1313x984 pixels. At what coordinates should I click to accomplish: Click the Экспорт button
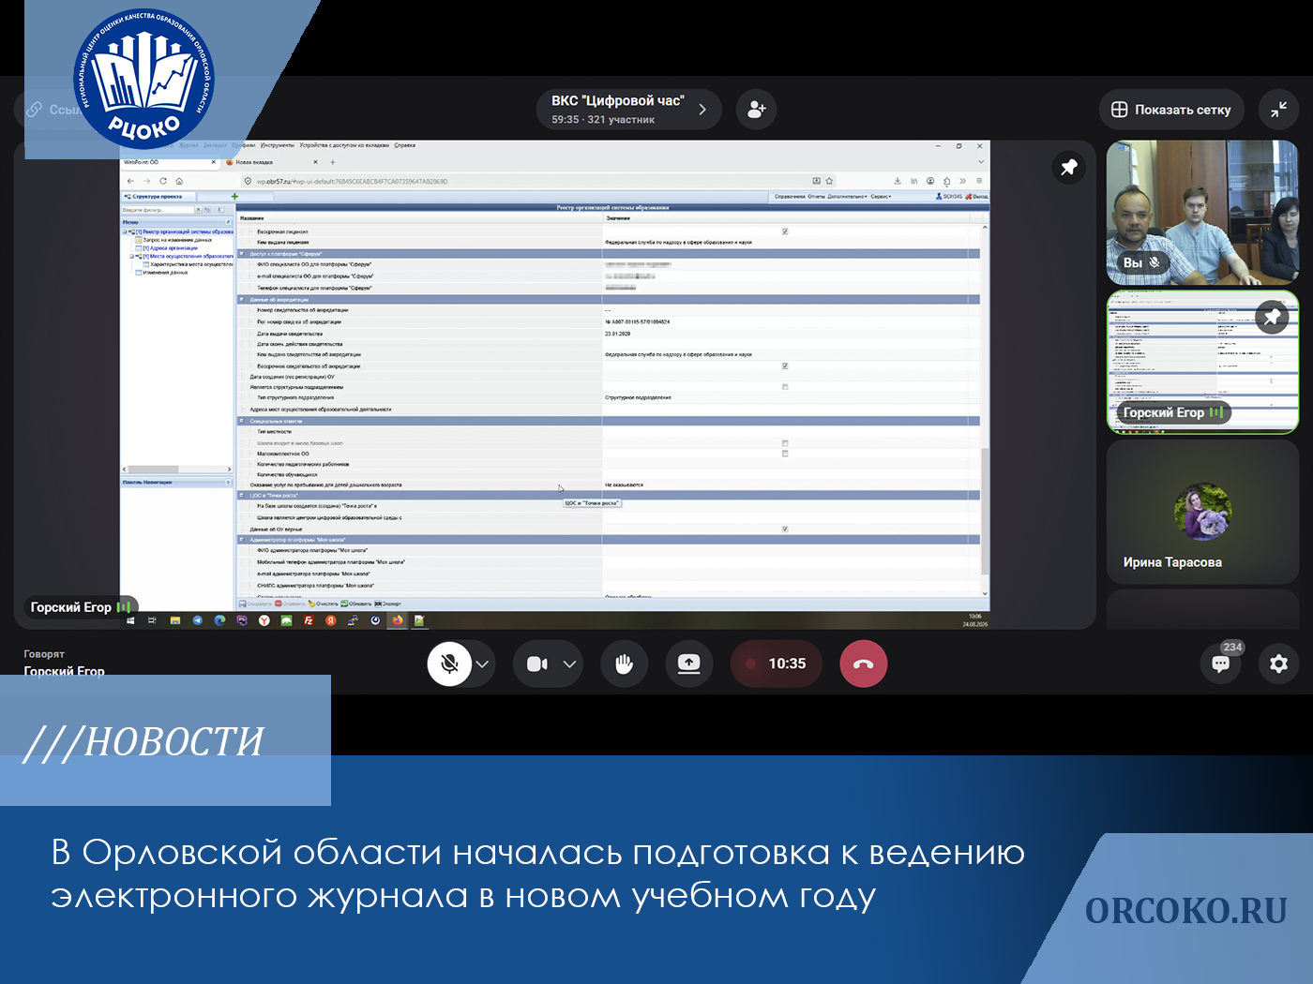point(388,604)
